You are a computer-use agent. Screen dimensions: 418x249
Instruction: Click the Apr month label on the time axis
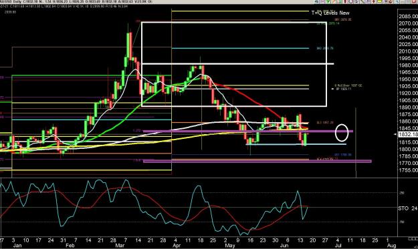point(177,245)
